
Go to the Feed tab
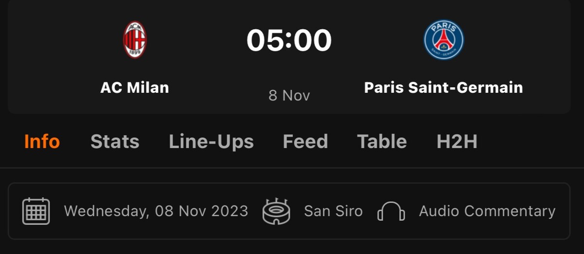(305, 142)
